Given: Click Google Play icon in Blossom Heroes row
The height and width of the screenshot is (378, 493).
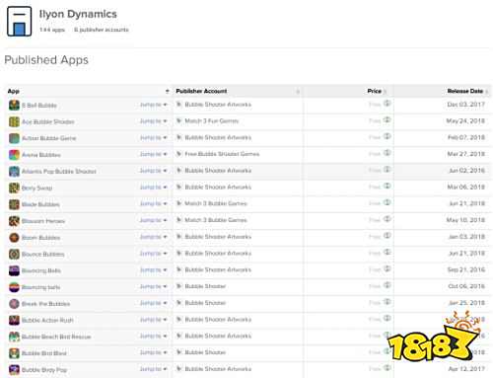Looking at the screenshot, I should pyautogui.click(x=178, y=220).
